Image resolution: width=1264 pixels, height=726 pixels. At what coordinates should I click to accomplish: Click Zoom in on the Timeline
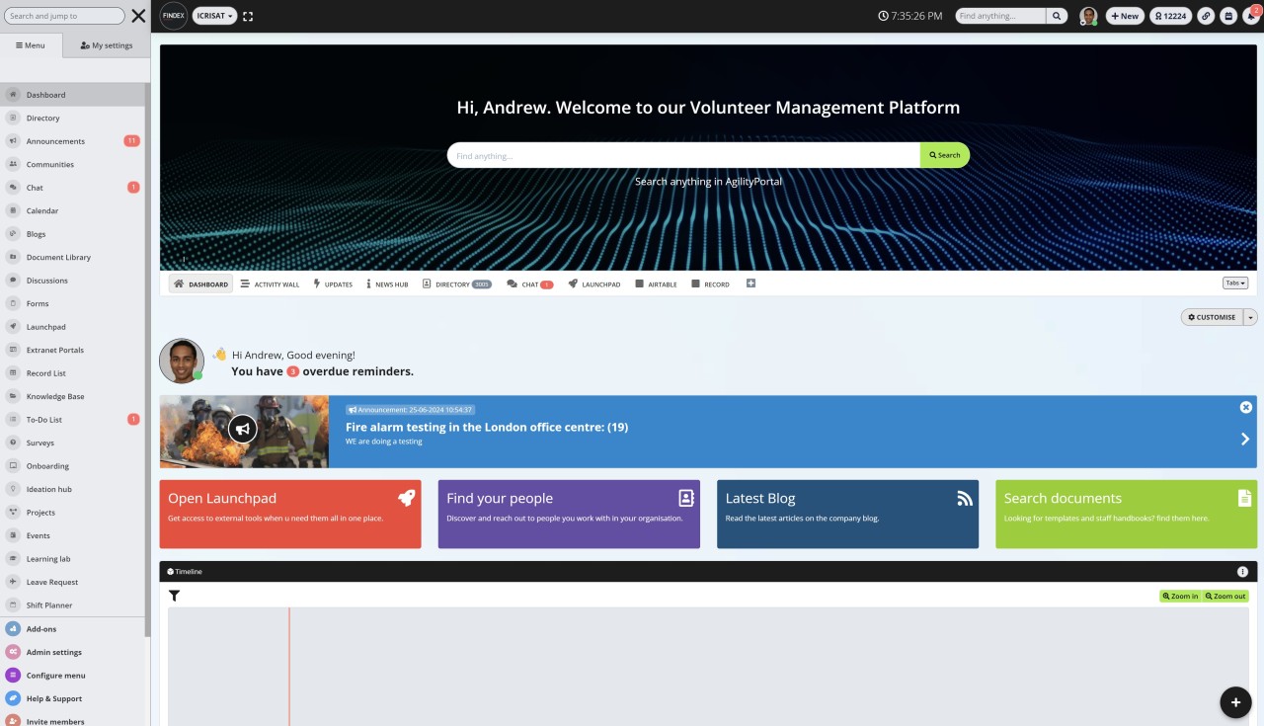pos(1180,596)
